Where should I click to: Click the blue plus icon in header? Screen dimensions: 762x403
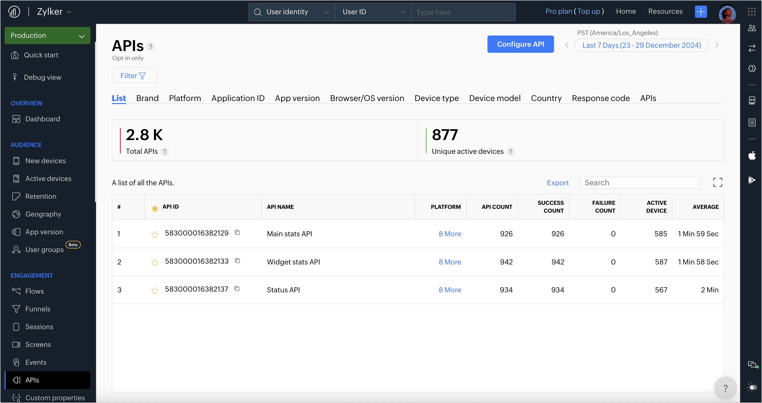(701, 12)
